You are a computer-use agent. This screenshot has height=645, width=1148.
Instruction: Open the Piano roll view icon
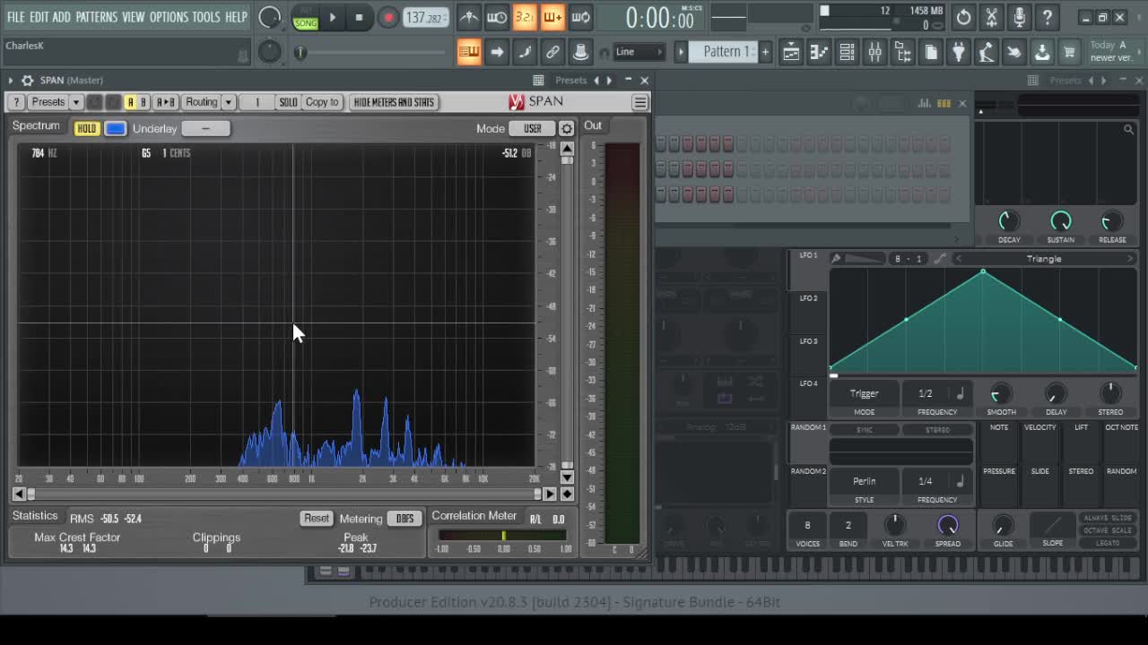pyautogui.click(x=819, y=52)
